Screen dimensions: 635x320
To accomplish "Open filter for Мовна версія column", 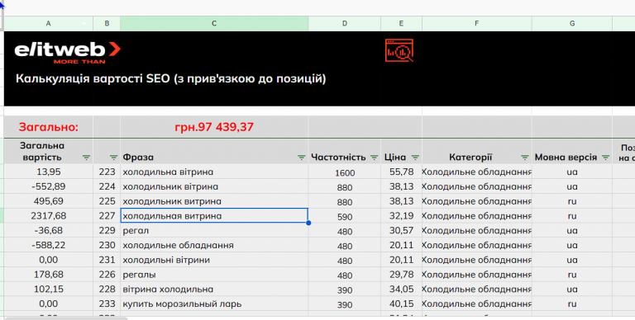I will (x=605, y=158).
